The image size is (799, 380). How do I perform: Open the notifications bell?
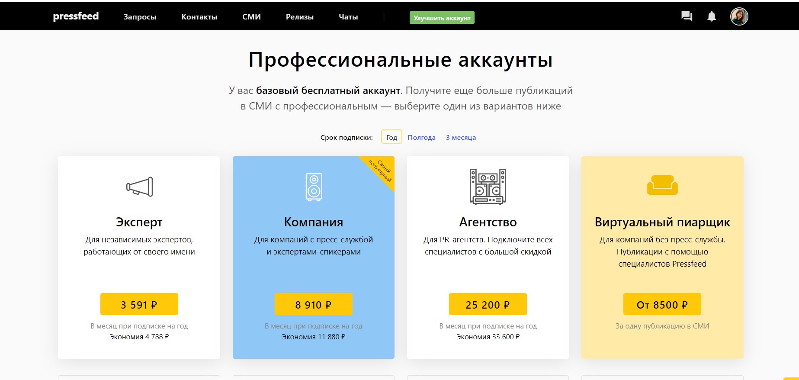[x=712, y=16]
